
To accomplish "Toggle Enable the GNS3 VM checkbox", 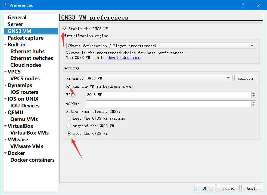I will (x=65, y=29).
